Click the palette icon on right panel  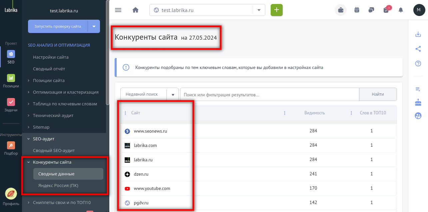(x=418, y=116)
